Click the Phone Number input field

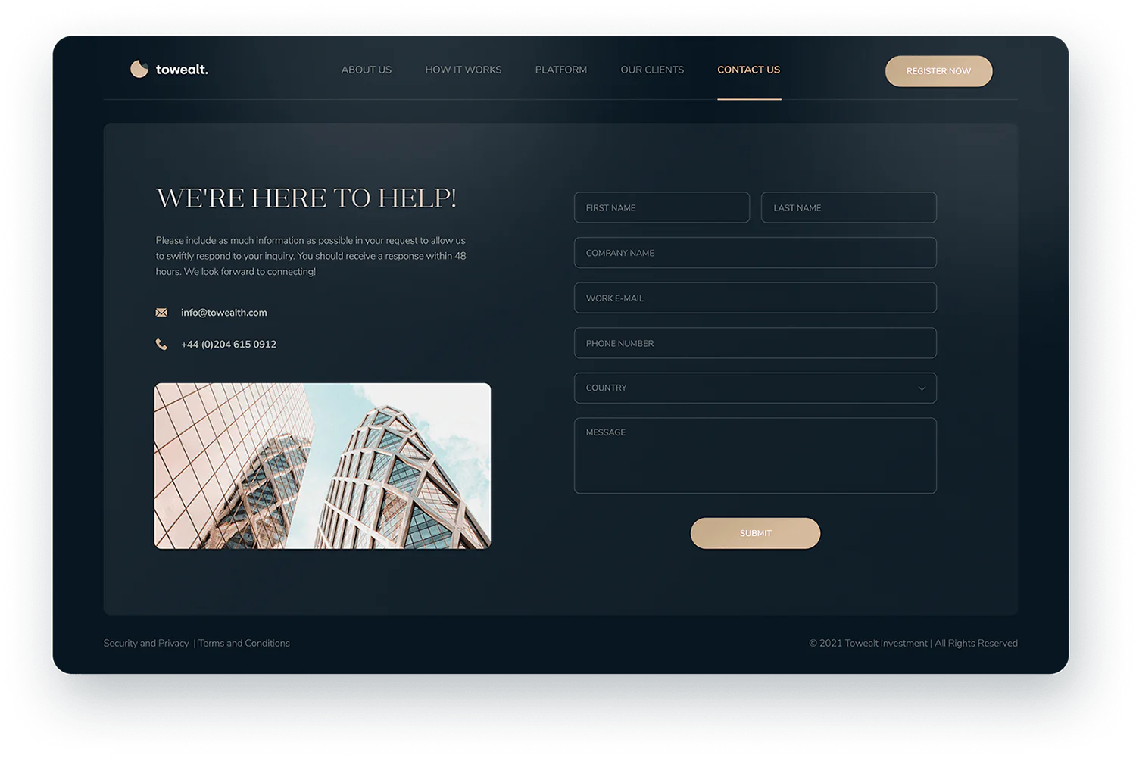click(756, 343)
